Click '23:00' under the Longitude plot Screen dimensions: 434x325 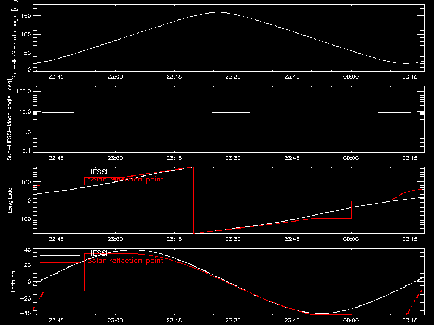(115, 239)
